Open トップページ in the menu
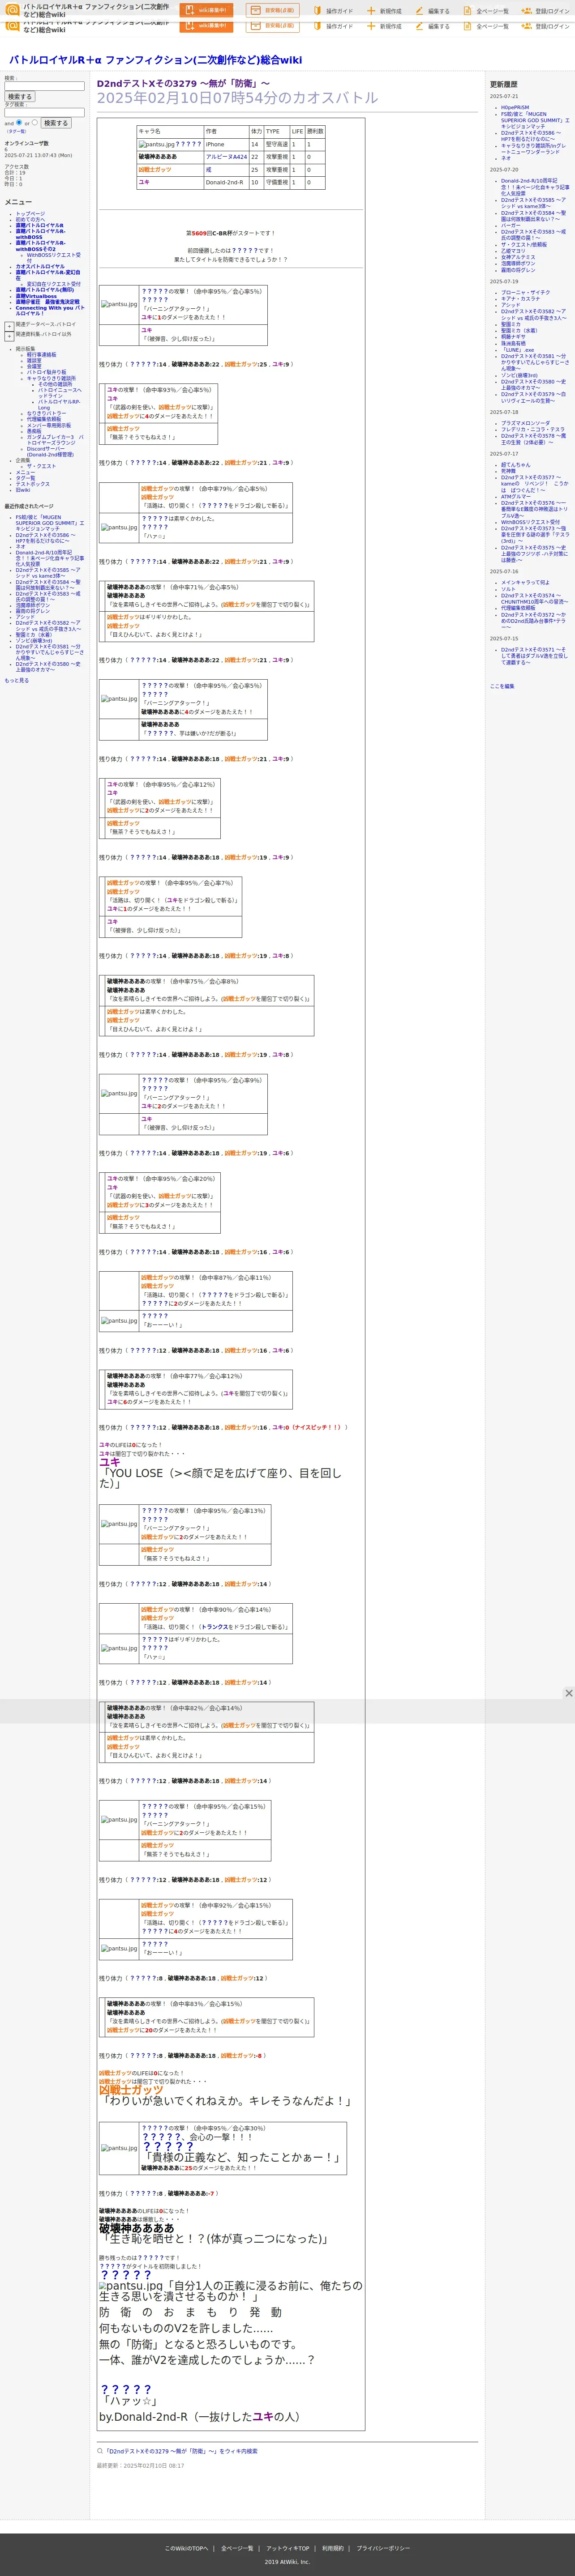The width and height of the screenshot is (575, 2576). pos(30,213)
